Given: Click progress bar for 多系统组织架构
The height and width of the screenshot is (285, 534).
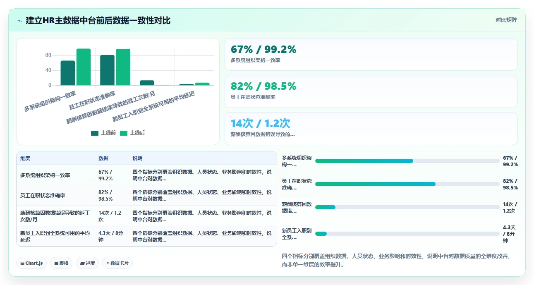Looking at the screenshot, I should (x=407, y=161).
